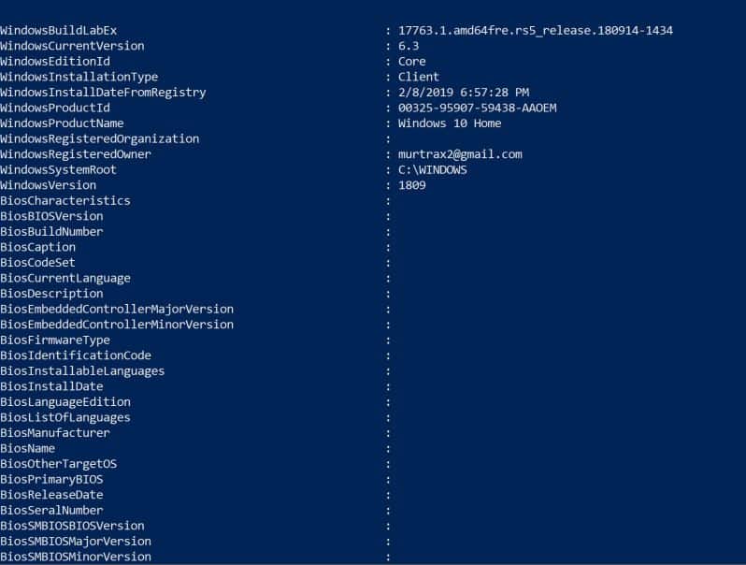Click the registered owner email address
This screenshot has width=746, height=565.
point(460,154)
